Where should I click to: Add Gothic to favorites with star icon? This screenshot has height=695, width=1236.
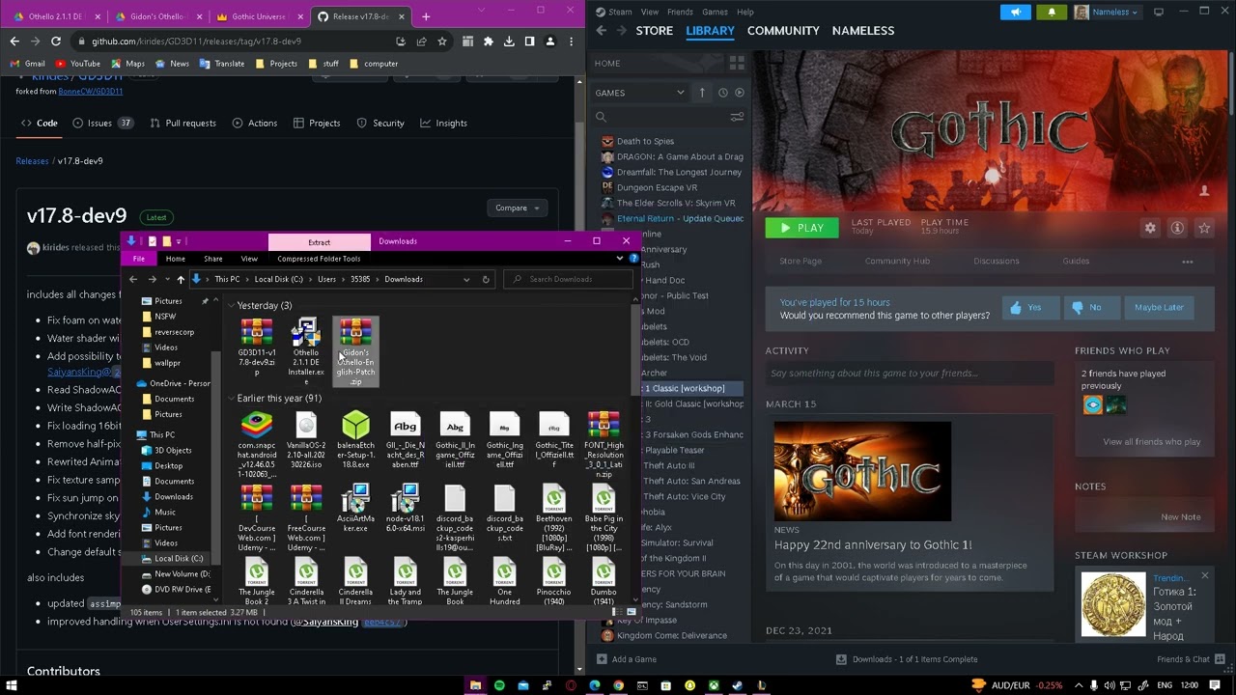[x=1204, y=228]
